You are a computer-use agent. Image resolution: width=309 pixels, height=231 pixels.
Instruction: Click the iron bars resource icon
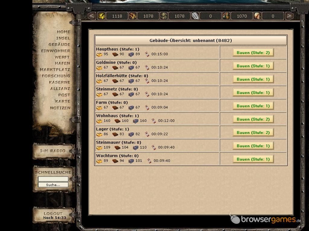tap(195, 16)
